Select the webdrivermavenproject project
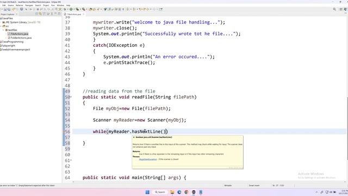The height and width of the screenshot is (196, 348). (15, 50)
